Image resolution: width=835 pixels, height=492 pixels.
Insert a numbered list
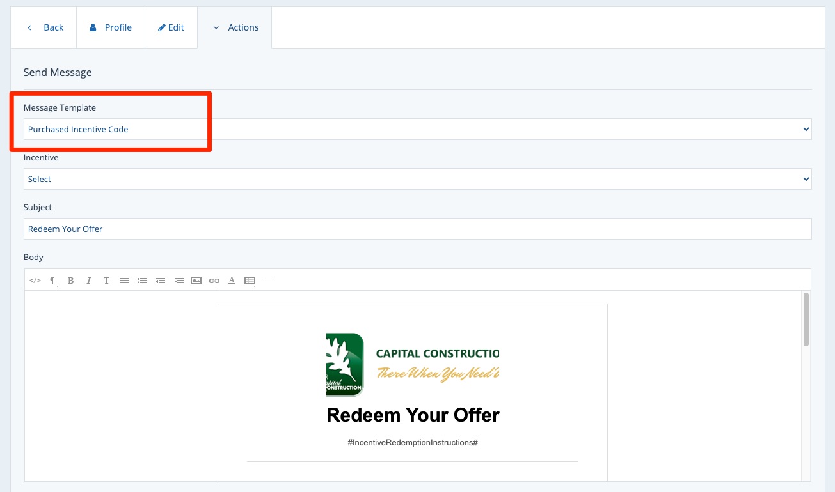tap(143, 281)
